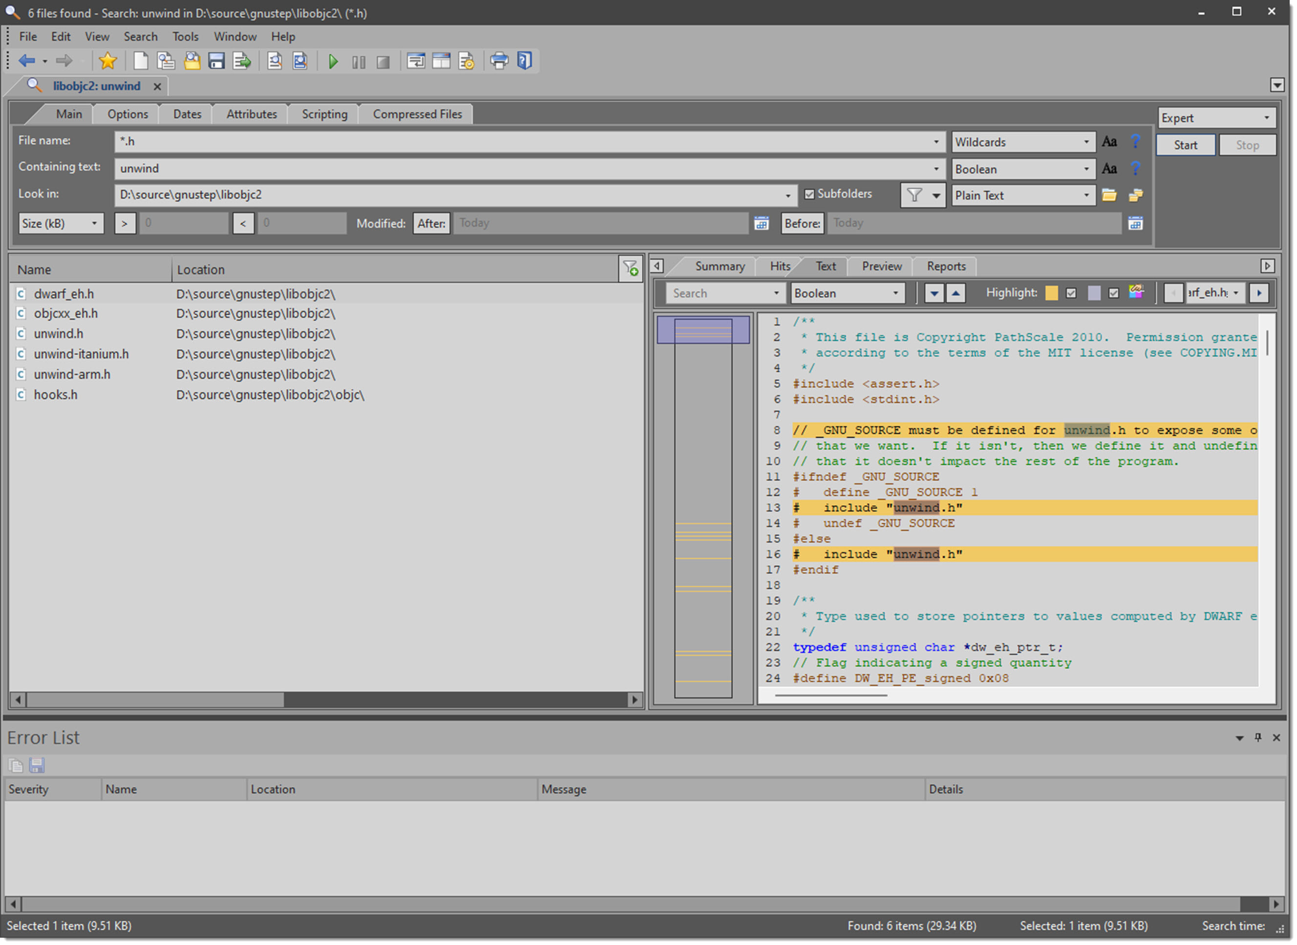Open the Search menu

[141, 37]
